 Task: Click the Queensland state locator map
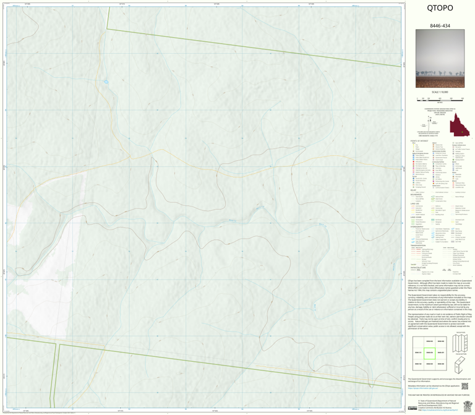click(460, 125)
